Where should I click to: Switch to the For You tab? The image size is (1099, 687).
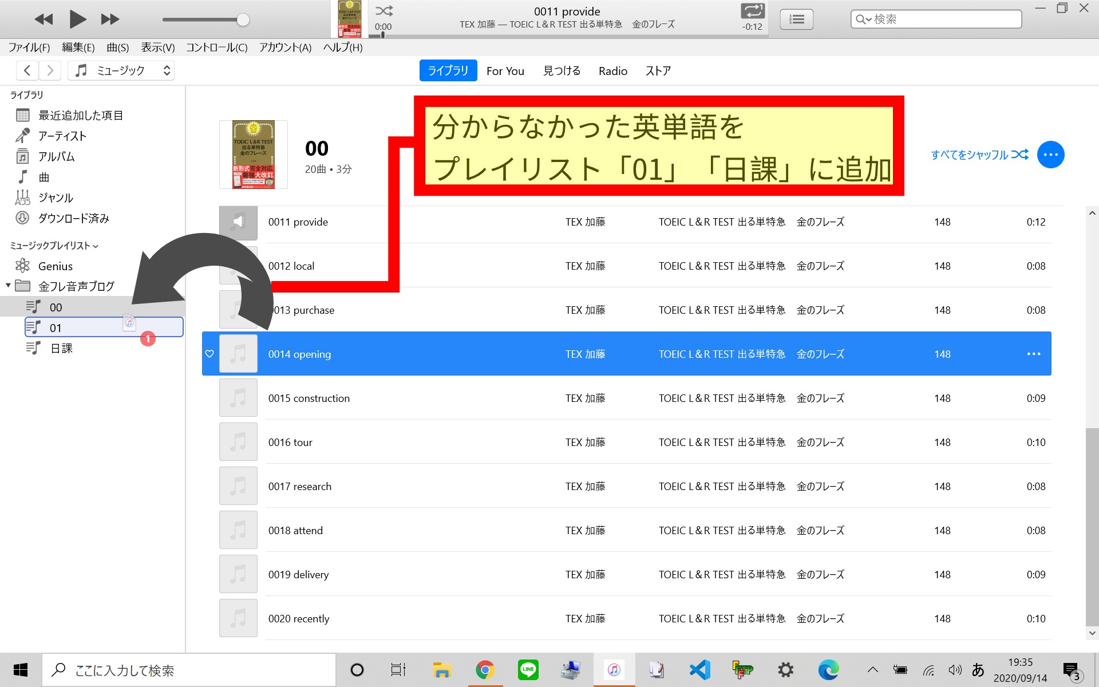(505, 71)
